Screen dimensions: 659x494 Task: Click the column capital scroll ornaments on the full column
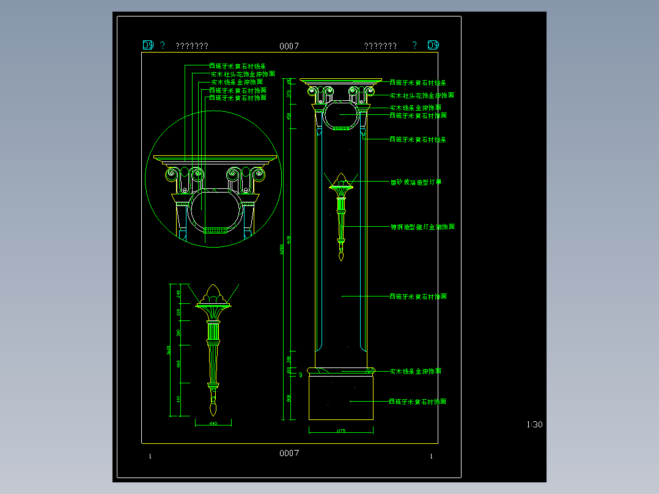tap(341, 95)
